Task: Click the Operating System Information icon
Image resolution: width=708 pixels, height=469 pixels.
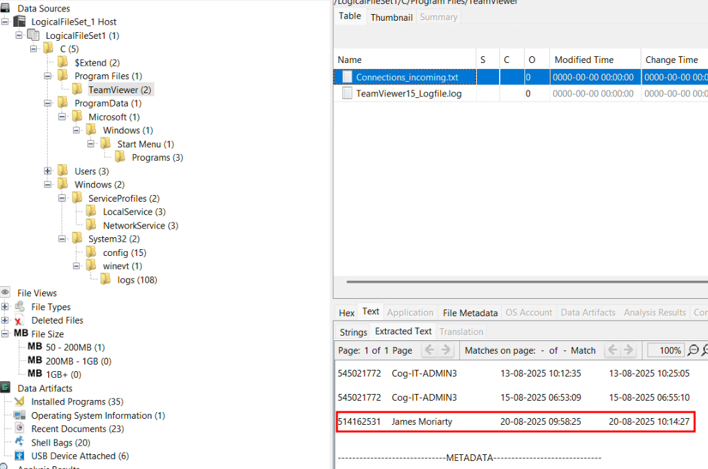Action: pyautogui.click(x=19, y=415)
